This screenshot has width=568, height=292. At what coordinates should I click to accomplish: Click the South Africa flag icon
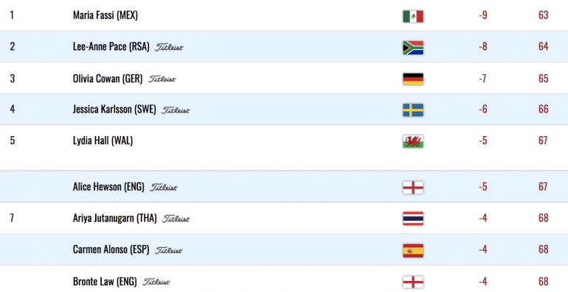click(x=413, y=48)
